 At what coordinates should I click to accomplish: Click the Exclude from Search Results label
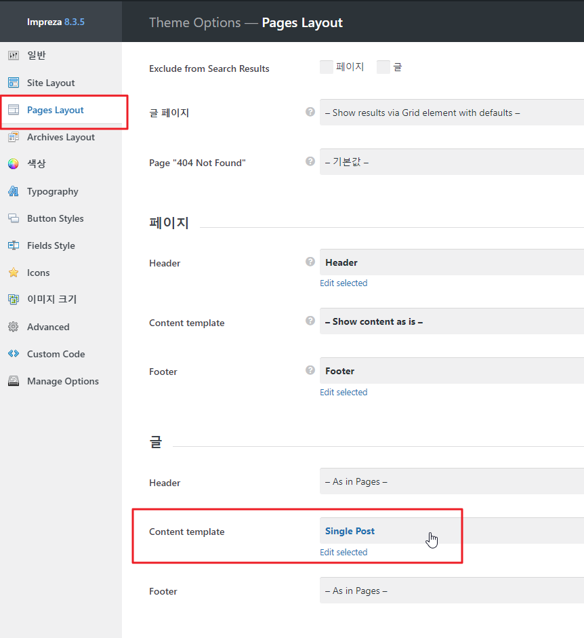209,68
